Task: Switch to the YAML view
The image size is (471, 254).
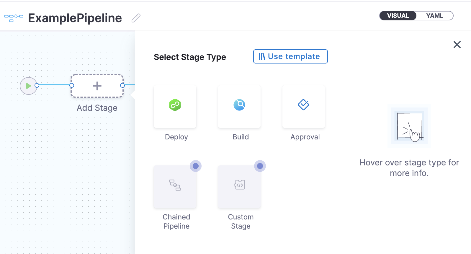Action: [x=434, y=16]
